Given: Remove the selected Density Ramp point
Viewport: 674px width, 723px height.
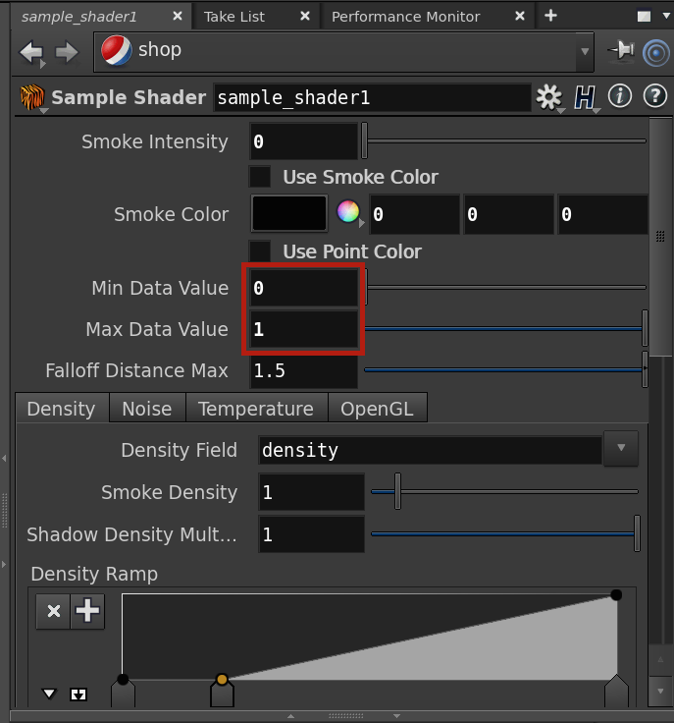Looking at the screenshot, I should 53,611.
